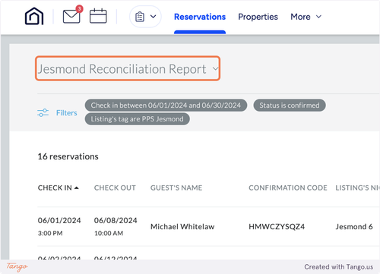Screen dimensions: 380x274
Task: Open guest Michael Whitelaw reservation
Action: (x=182, y=227)
